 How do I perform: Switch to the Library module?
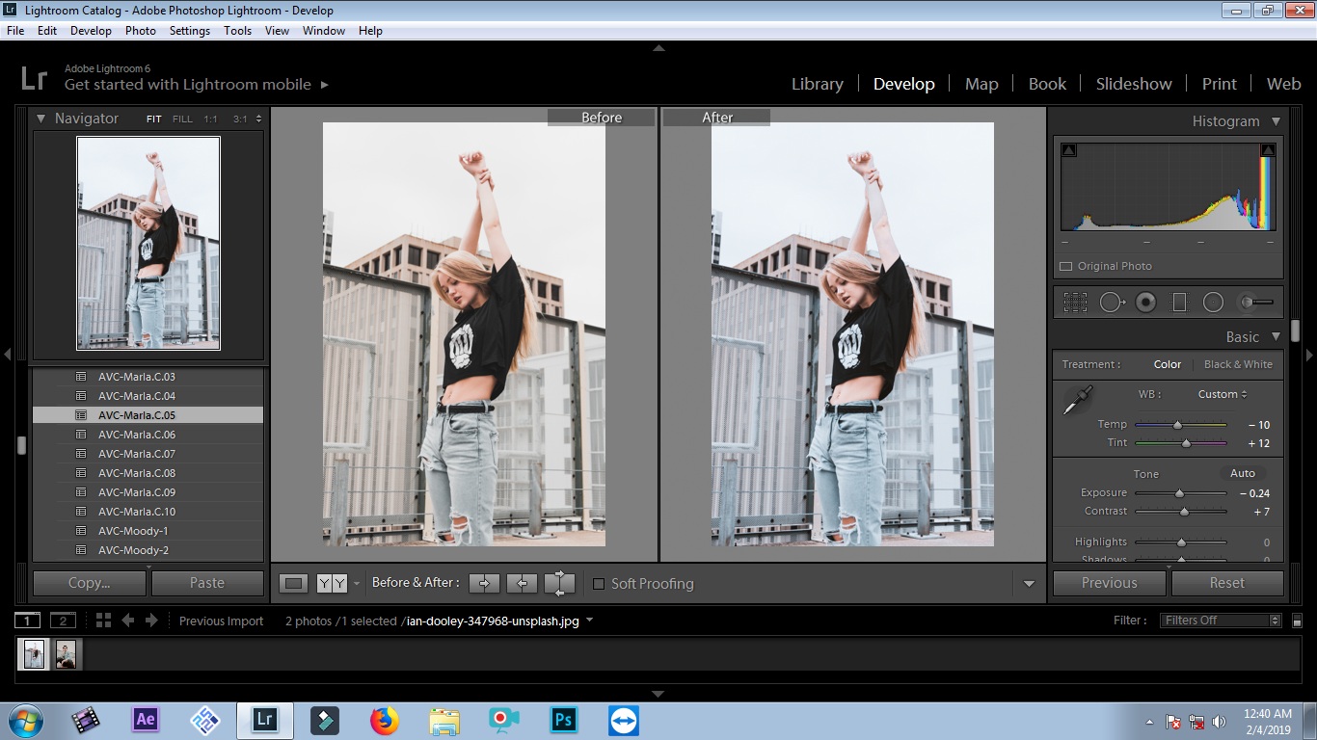coord(818,84)
